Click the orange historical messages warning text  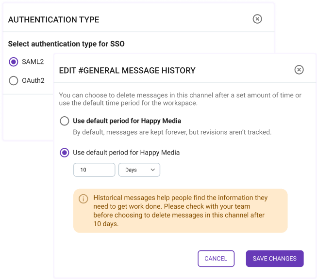180,211
